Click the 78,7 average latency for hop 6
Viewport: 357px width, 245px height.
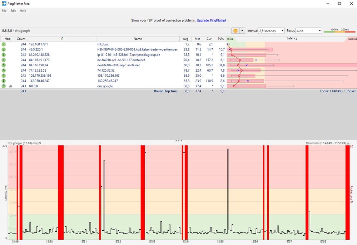coord(187,71)
